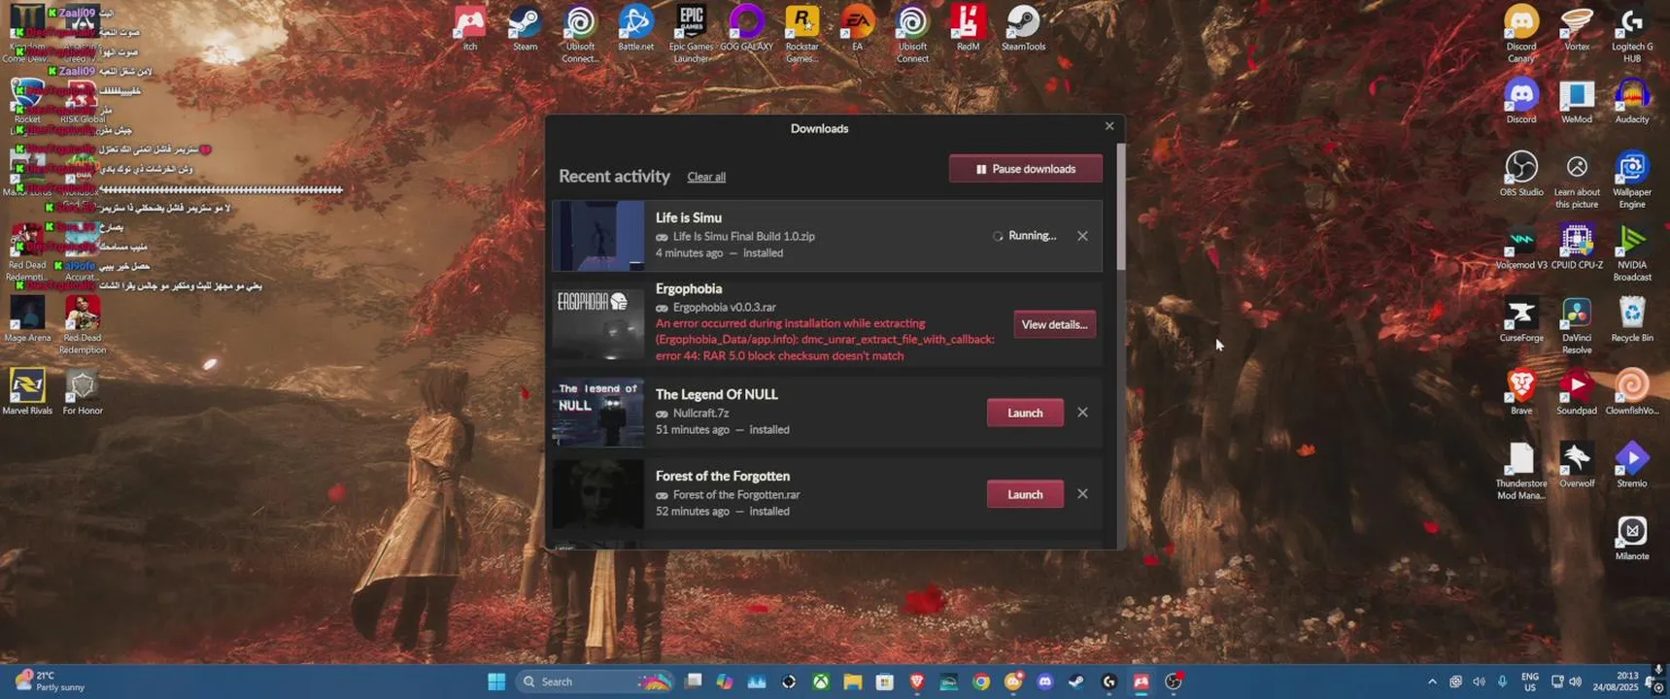
Task: Open Logitech G HUB desktop icon
Action: pyautogui.click(x=1632, y=33)
